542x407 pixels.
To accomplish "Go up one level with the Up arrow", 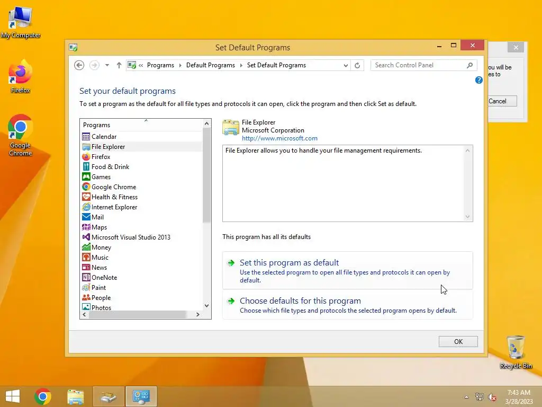I will point(119,65).
